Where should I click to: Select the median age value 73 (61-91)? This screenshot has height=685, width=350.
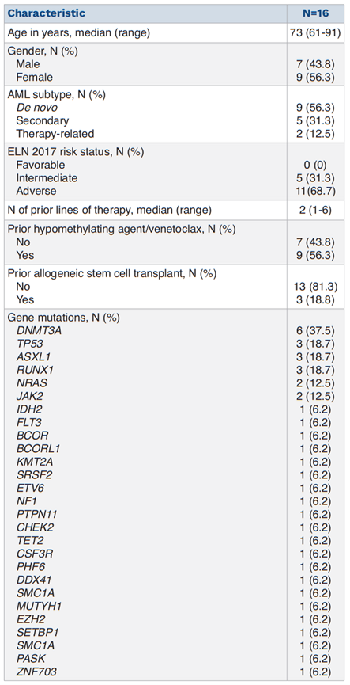tap(317, 33)
